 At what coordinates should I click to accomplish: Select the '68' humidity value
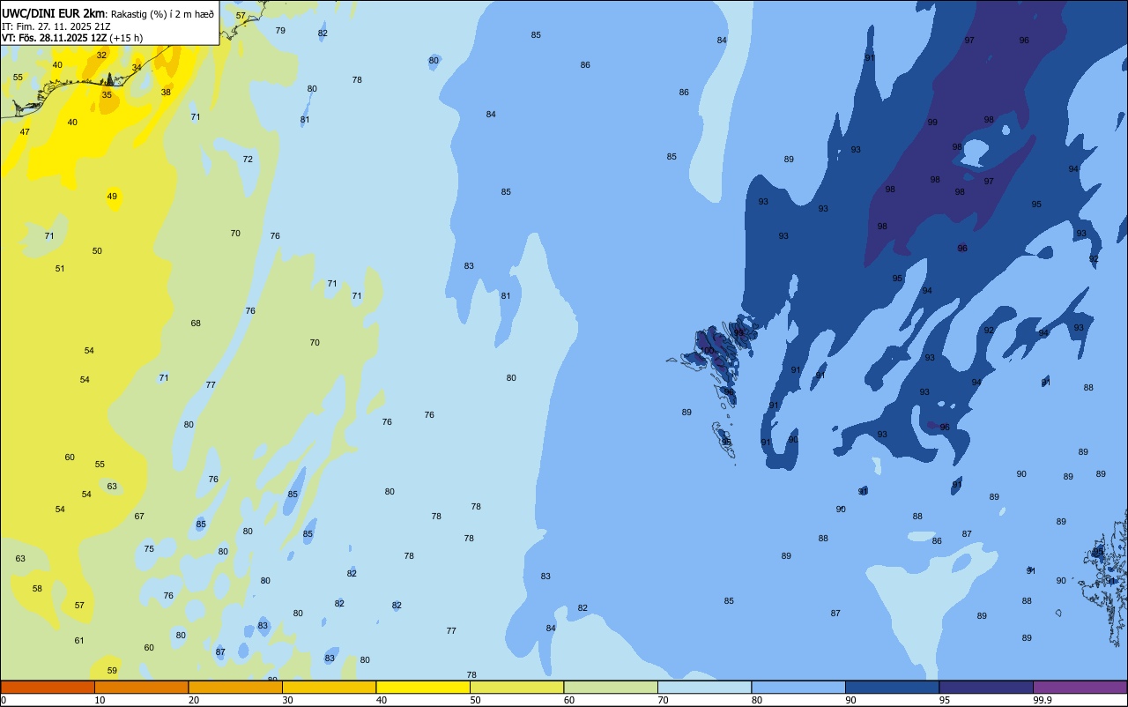click(x=196, y=323)
